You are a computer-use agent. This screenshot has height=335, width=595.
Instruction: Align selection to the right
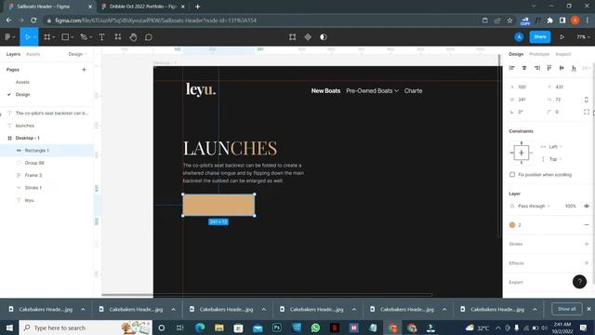537,68
